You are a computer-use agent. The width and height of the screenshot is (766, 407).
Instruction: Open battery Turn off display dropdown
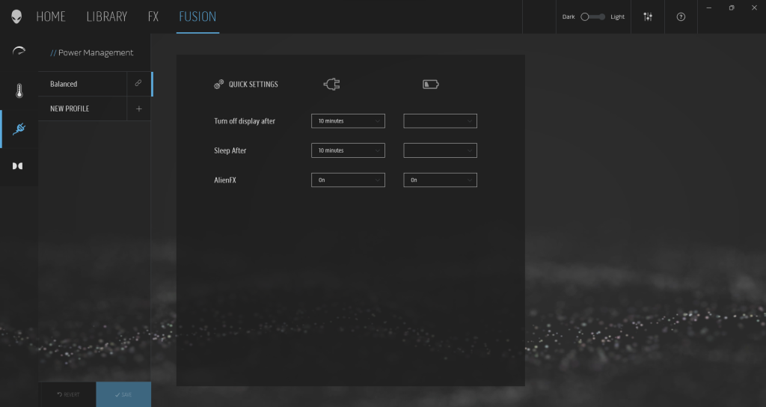(440, 120)
